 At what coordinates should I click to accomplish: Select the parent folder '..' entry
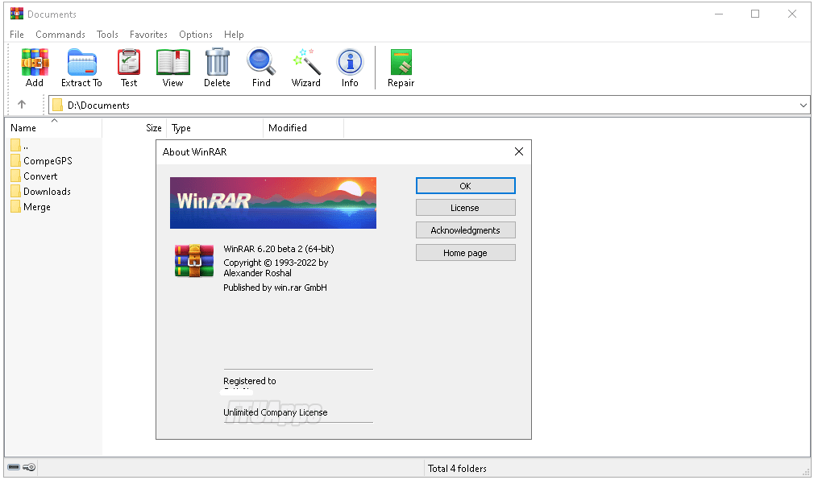(19, 145)
